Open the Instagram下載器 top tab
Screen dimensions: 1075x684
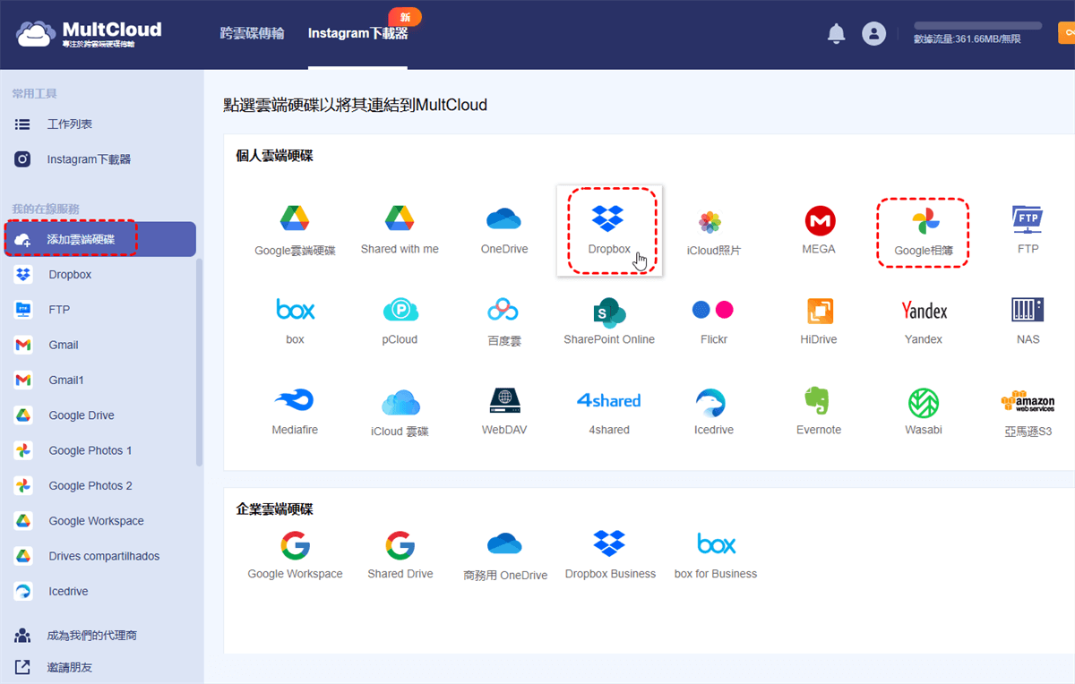coord(357,33)
